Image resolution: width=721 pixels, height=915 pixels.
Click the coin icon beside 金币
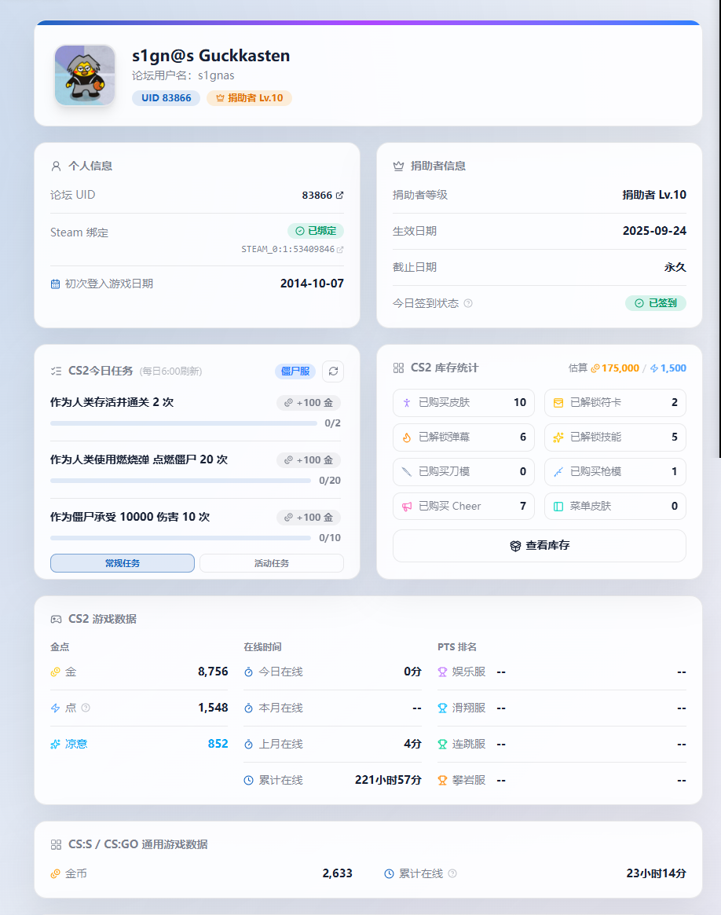[56, 874]
